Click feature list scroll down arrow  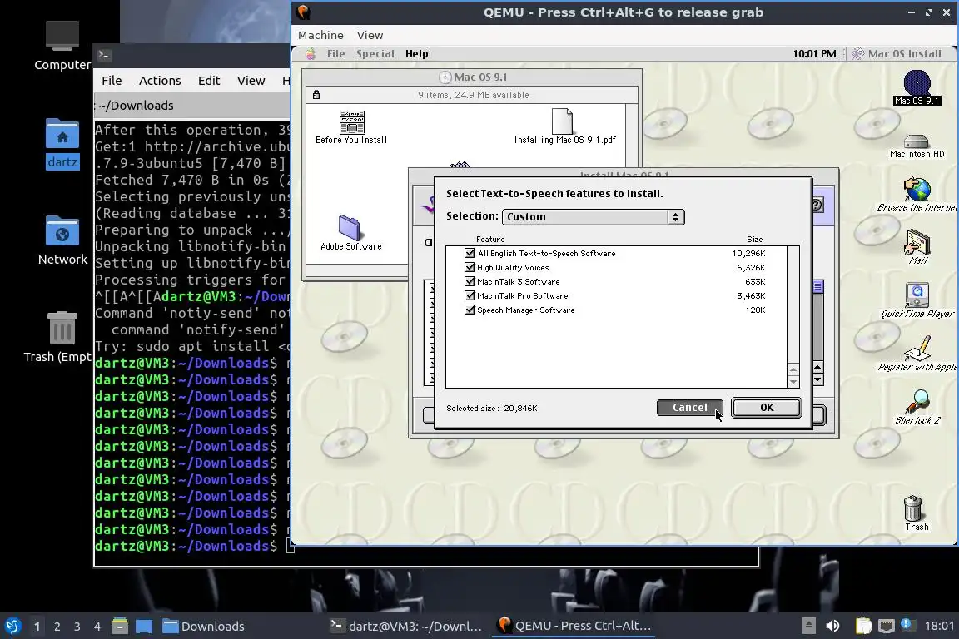[x=793, y=382]
